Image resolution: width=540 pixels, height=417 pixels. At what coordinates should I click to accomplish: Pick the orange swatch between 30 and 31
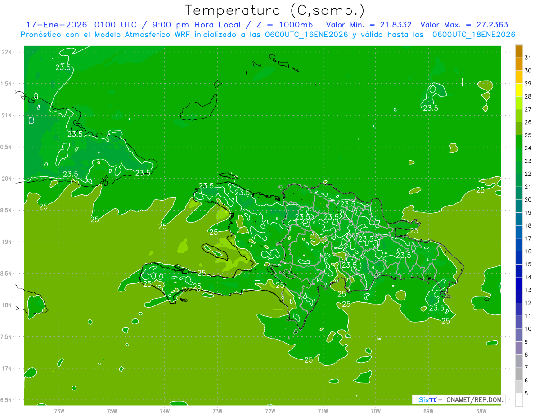pos(519,64)
